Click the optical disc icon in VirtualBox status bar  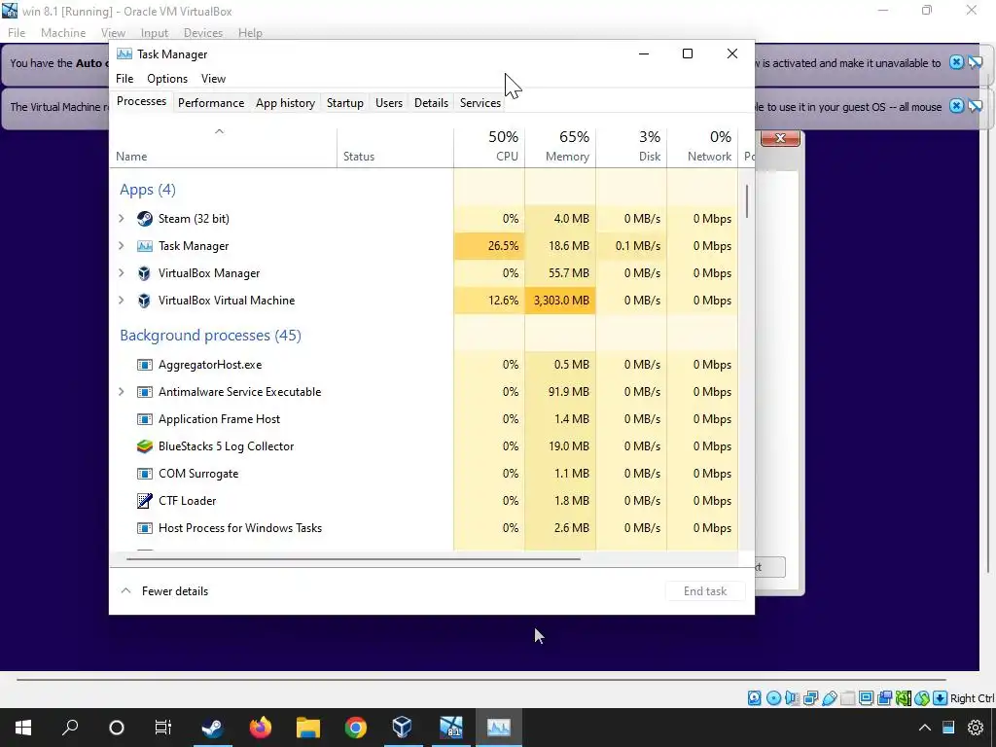tap(773, 698)
